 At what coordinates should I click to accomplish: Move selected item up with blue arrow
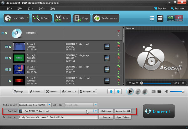(x=111, y=91)
